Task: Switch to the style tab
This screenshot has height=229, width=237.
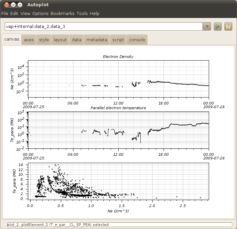Action: point(44,40)
